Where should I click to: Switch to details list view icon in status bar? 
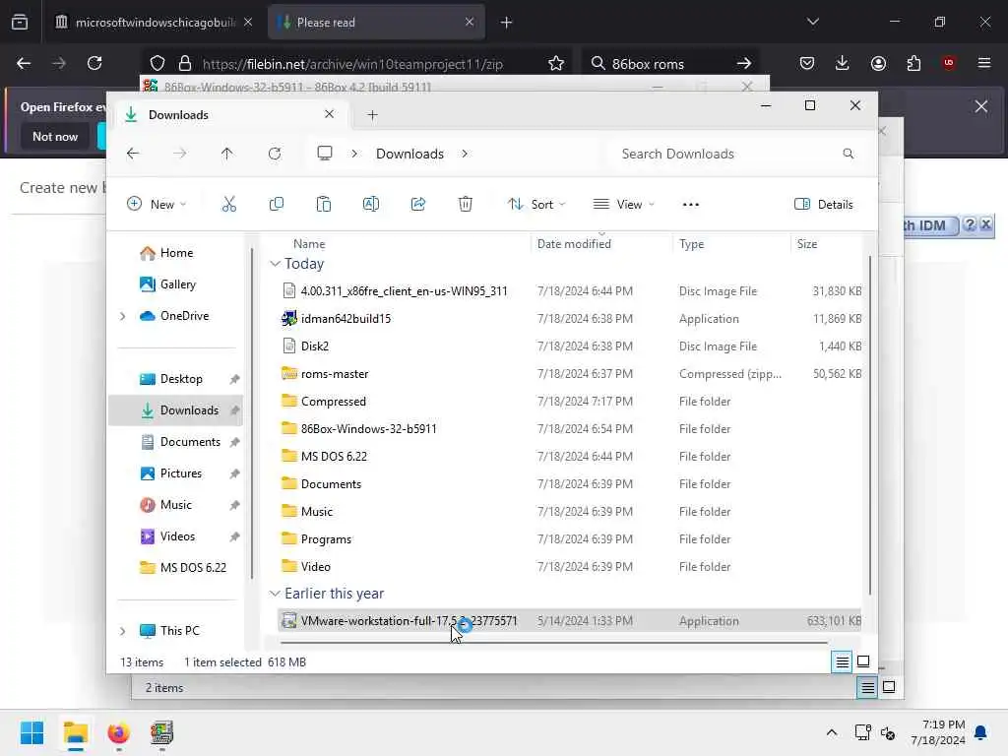(842, 661)
